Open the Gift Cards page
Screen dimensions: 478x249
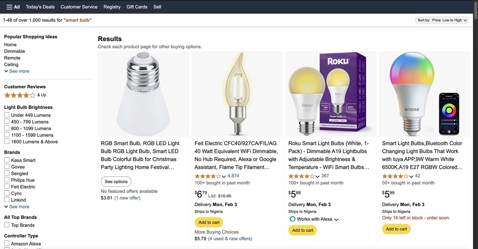(x=137, y=7)
